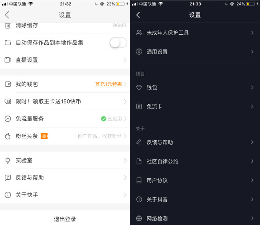Select 限时！领取王卡送150快币 row
Image resolution: width=260 pixels, height=225 pixels.
point(65,102)
